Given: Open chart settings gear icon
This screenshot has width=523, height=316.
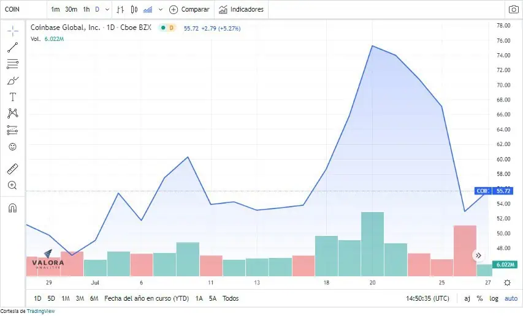Looking at the screenshot, I should [507, 283].
